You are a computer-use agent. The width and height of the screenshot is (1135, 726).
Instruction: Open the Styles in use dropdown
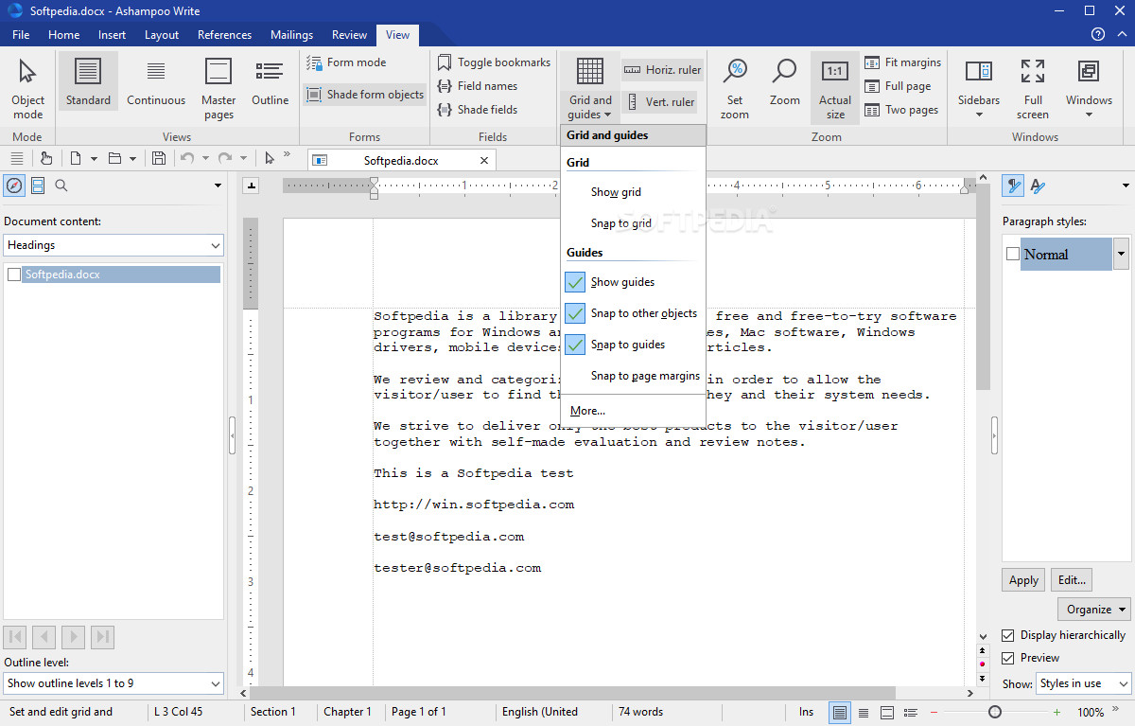pyautogui.click(x=1083, y=683)
